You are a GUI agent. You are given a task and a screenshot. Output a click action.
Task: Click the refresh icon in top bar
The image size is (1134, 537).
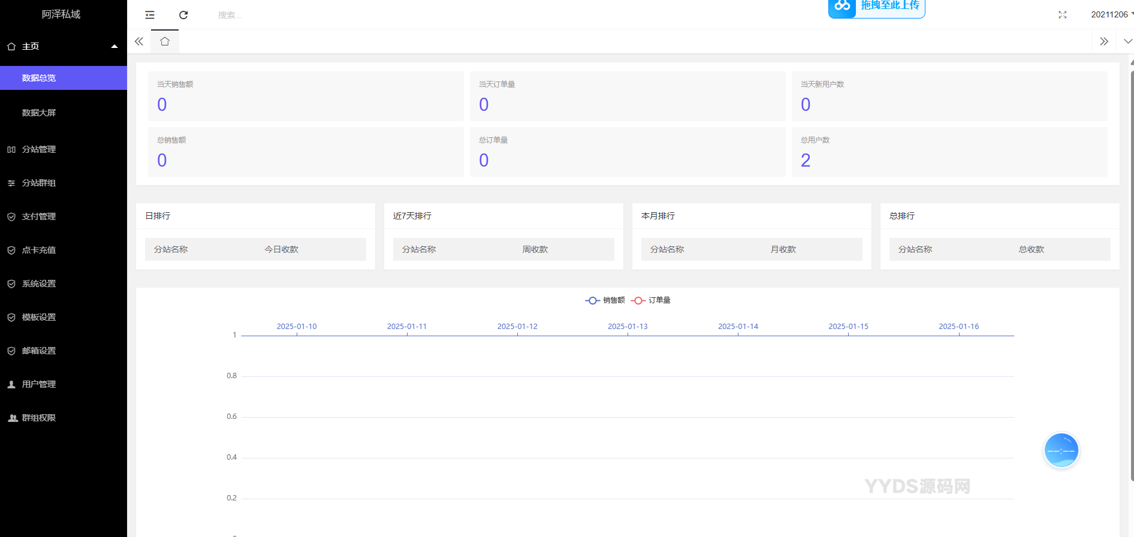[183, 15]
